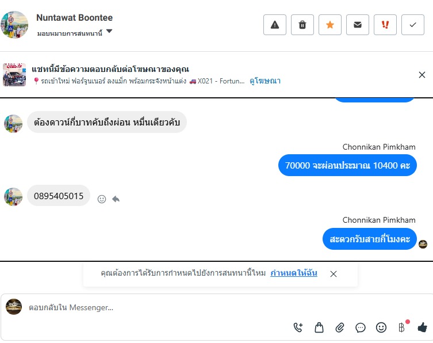Click the 'ดูโฆษณา' view ad link
This screenshot has width=433, height=343.
(265, 81)
